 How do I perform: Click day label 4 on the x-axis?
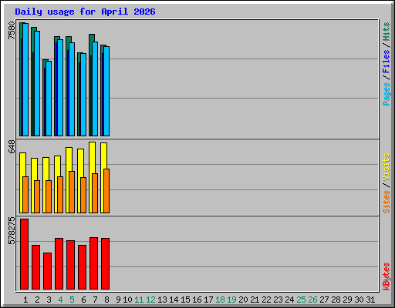coord(60,300)
